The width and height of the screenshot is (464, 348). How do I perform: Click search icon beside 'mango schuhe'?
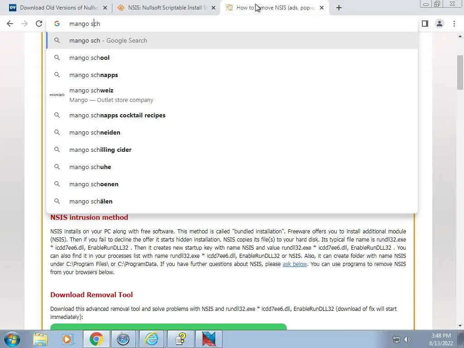(57, 167)
